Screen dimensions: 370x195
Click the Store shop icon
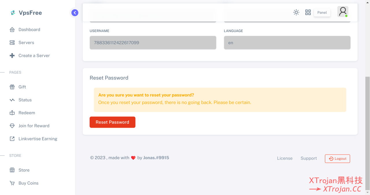[12, 170]
